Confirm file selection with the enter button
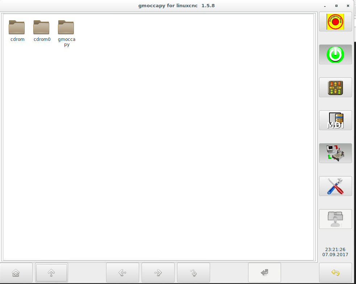 click(x=264, y=273)
